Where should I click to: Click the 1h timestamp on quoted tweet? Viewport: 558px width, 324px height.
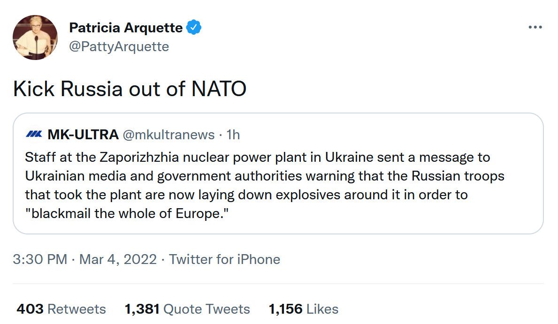pyautogui.click(x=233, y=135)
